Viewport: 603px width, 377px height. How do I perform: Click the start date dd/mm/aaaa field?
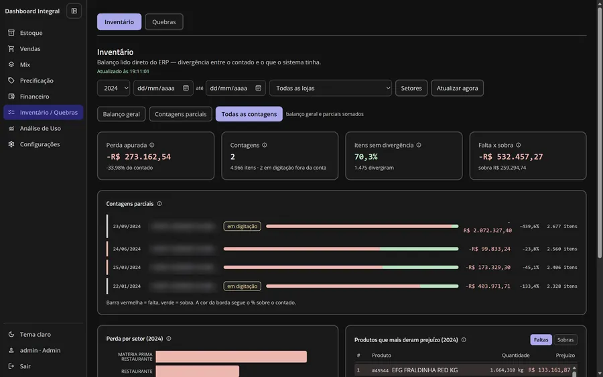163,88
